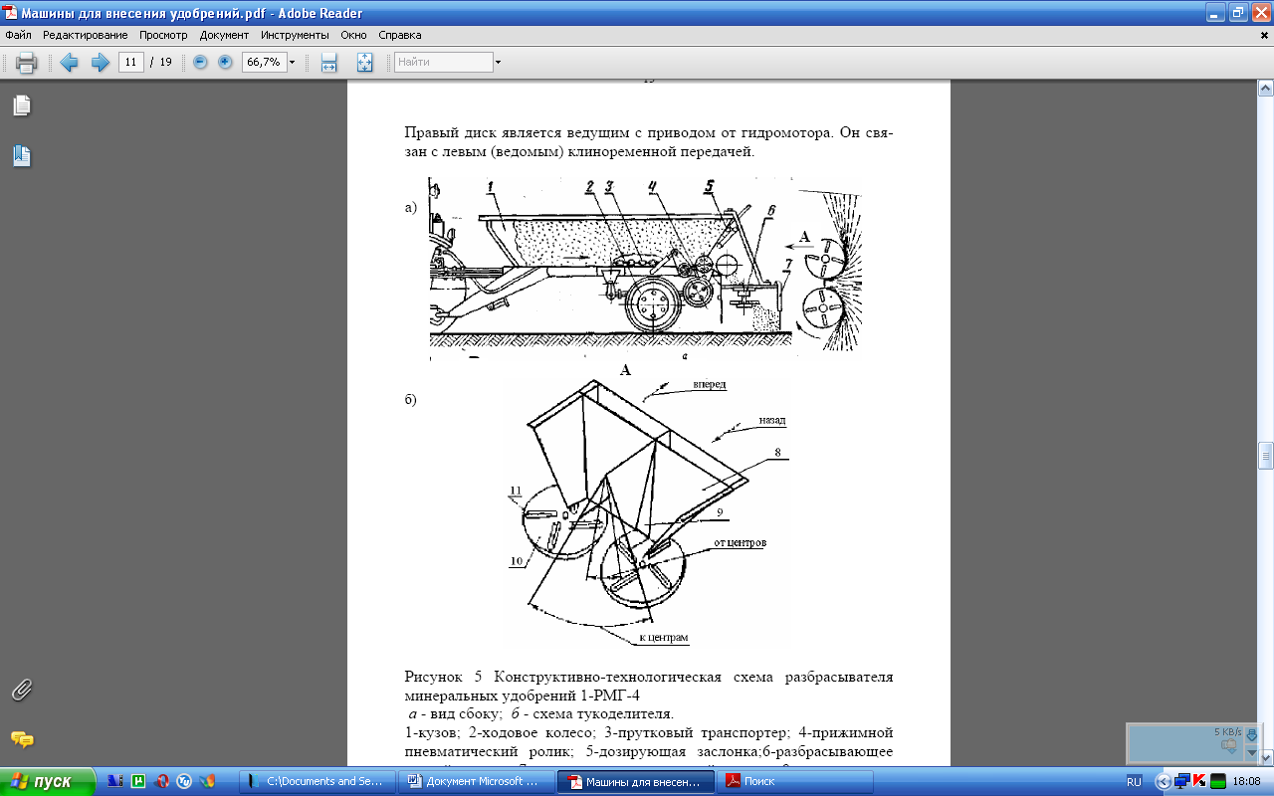
Task: Click the page number field
Action: tap(131, 62)
